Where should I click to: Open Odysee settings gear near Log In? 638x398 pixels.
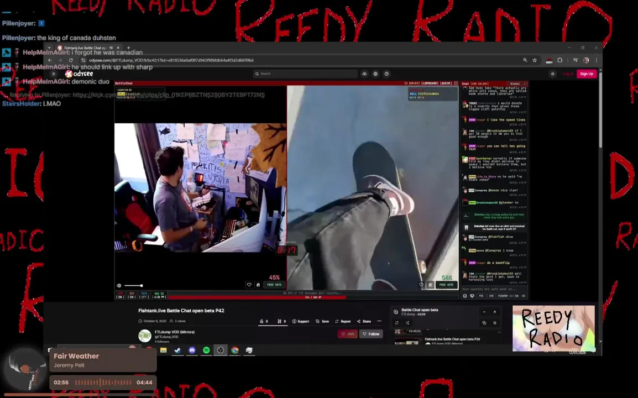point(552,74)
